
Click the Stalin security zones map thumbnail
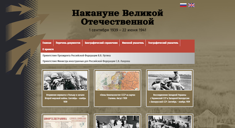117,80
